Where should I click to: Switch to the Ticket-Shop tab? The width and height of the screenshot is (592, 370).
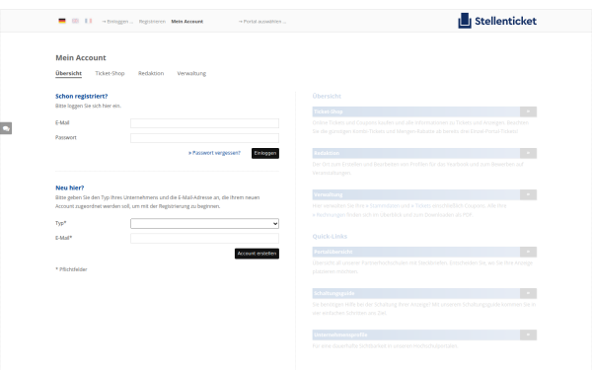[110, 73]
